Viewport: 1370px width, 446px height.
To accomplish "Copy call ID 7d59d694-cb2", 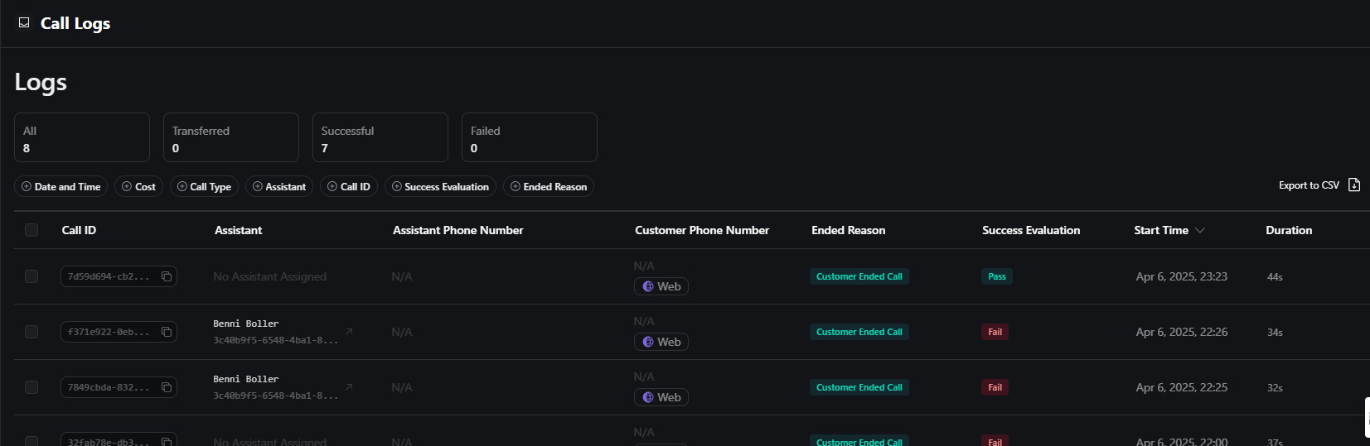I will [167, 276].
